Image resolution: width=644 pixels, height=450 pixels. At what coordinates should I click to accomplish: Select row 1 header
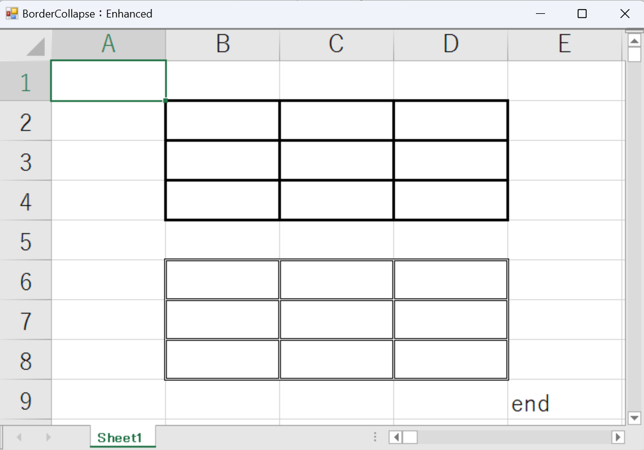pyautogui.click(x=25, y=81)
